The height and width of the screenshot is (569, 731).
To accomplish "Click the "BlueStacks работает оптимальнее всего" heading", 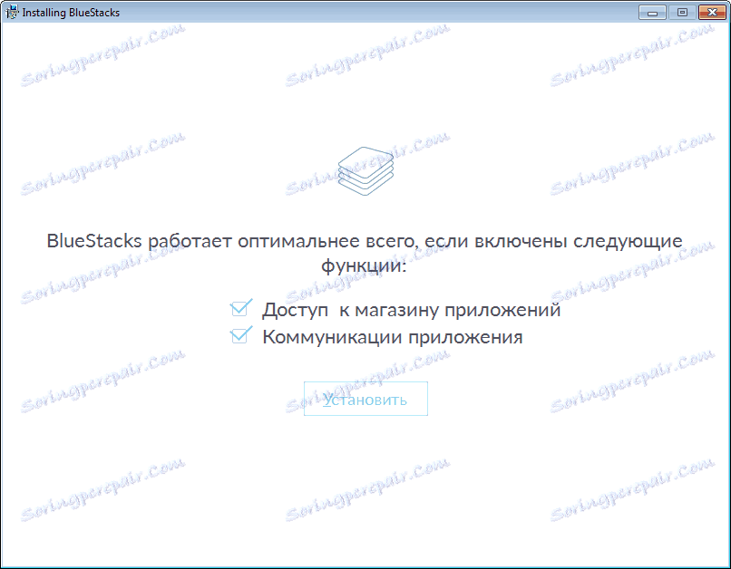I will click(365, 253).
